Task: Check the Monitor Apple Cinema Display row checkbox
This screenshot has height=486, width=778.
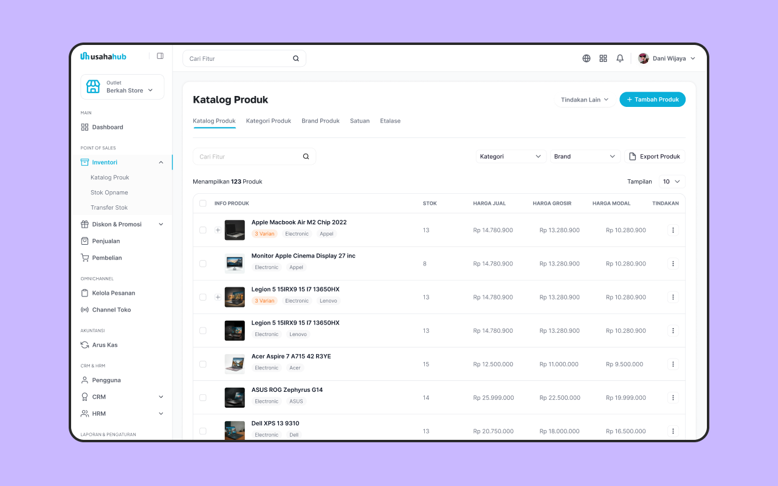Action: coord(203,264)
